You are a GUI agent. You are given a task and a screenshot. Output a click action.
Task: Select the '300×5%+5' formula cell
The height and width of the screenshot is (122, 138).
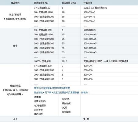[x=89, y=21]
